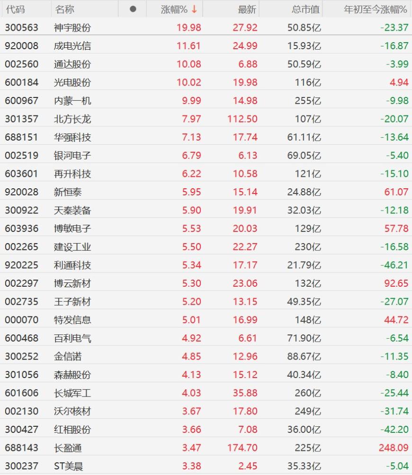Click the dot icon in the header

[x=133, y=9]
